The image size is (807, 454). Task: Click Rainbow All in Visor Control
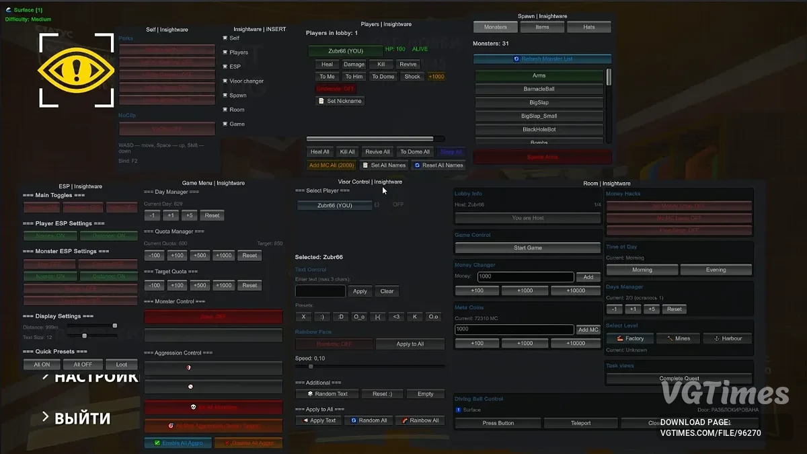pos(420,420)
